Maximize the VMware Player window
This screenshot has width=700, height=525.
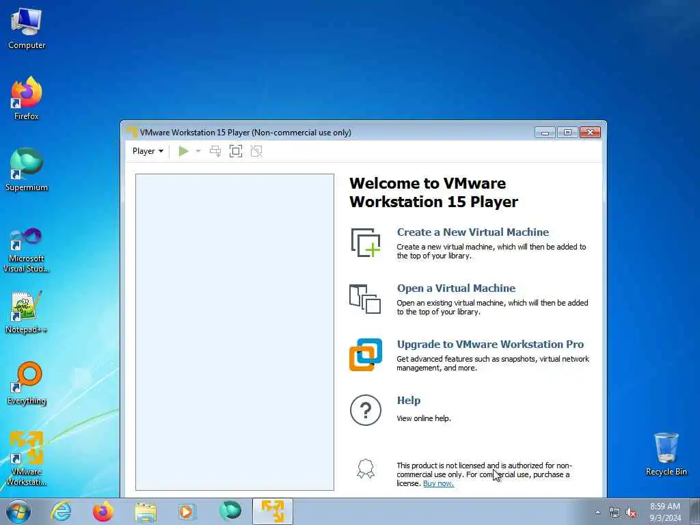click(567, 133)
